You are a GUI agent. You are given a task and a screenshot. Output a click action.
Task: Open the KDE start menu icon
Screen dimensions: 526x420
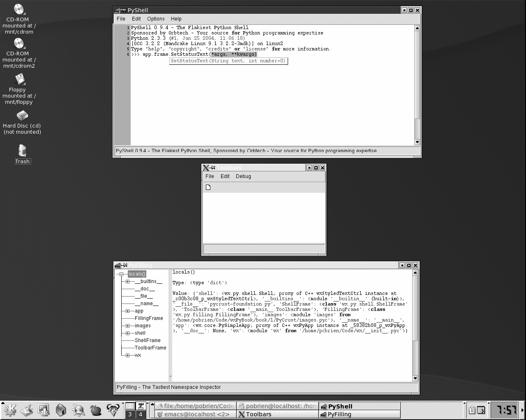click(x=9, y=410)
